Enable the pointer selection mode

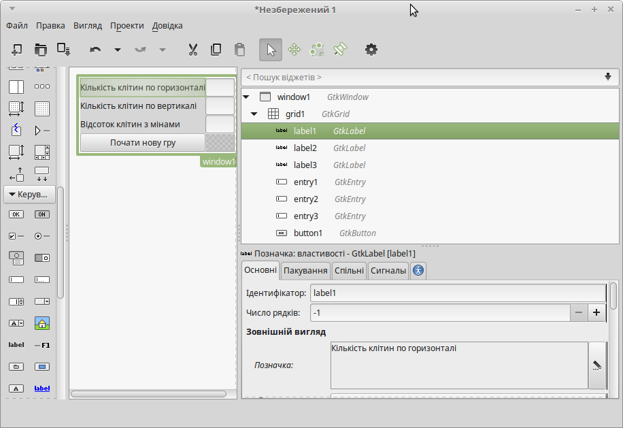(271, 49)
